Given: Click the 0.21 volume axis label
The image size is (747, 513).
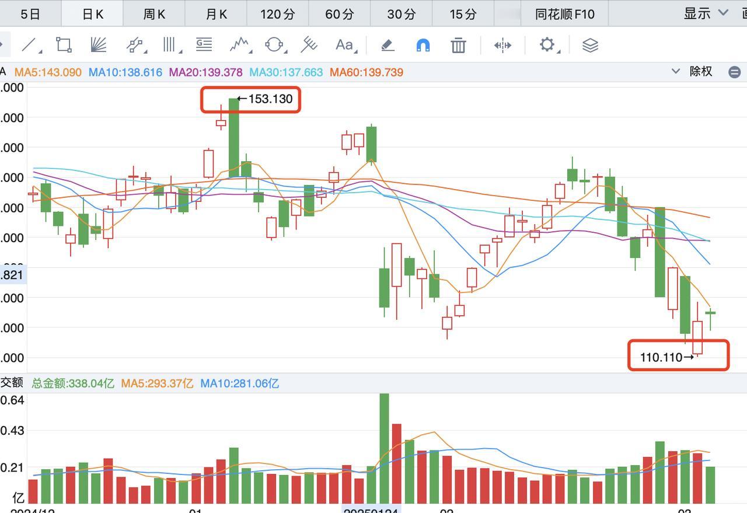Looking at the screenshot, I should tap(12, 467).
